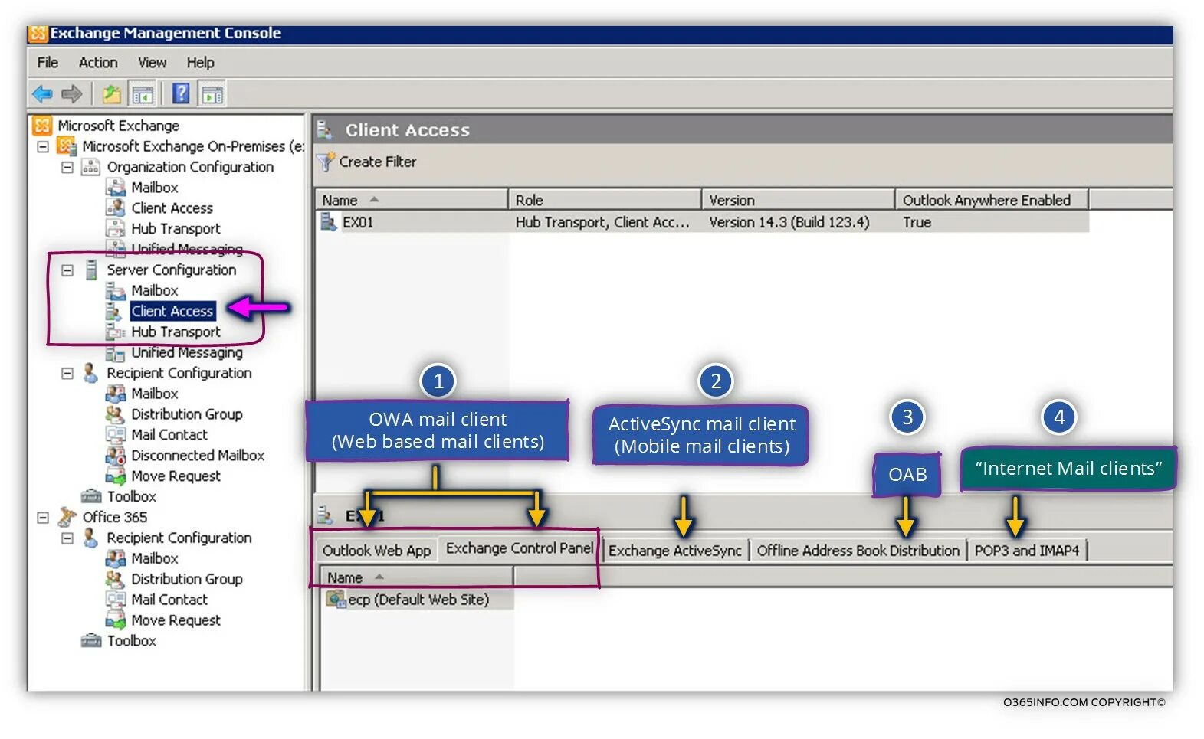Viewport: 1204px width, 739px height.
Task: Click the on-premises Distribution Group icon
Action: click(x=115, y=414)
